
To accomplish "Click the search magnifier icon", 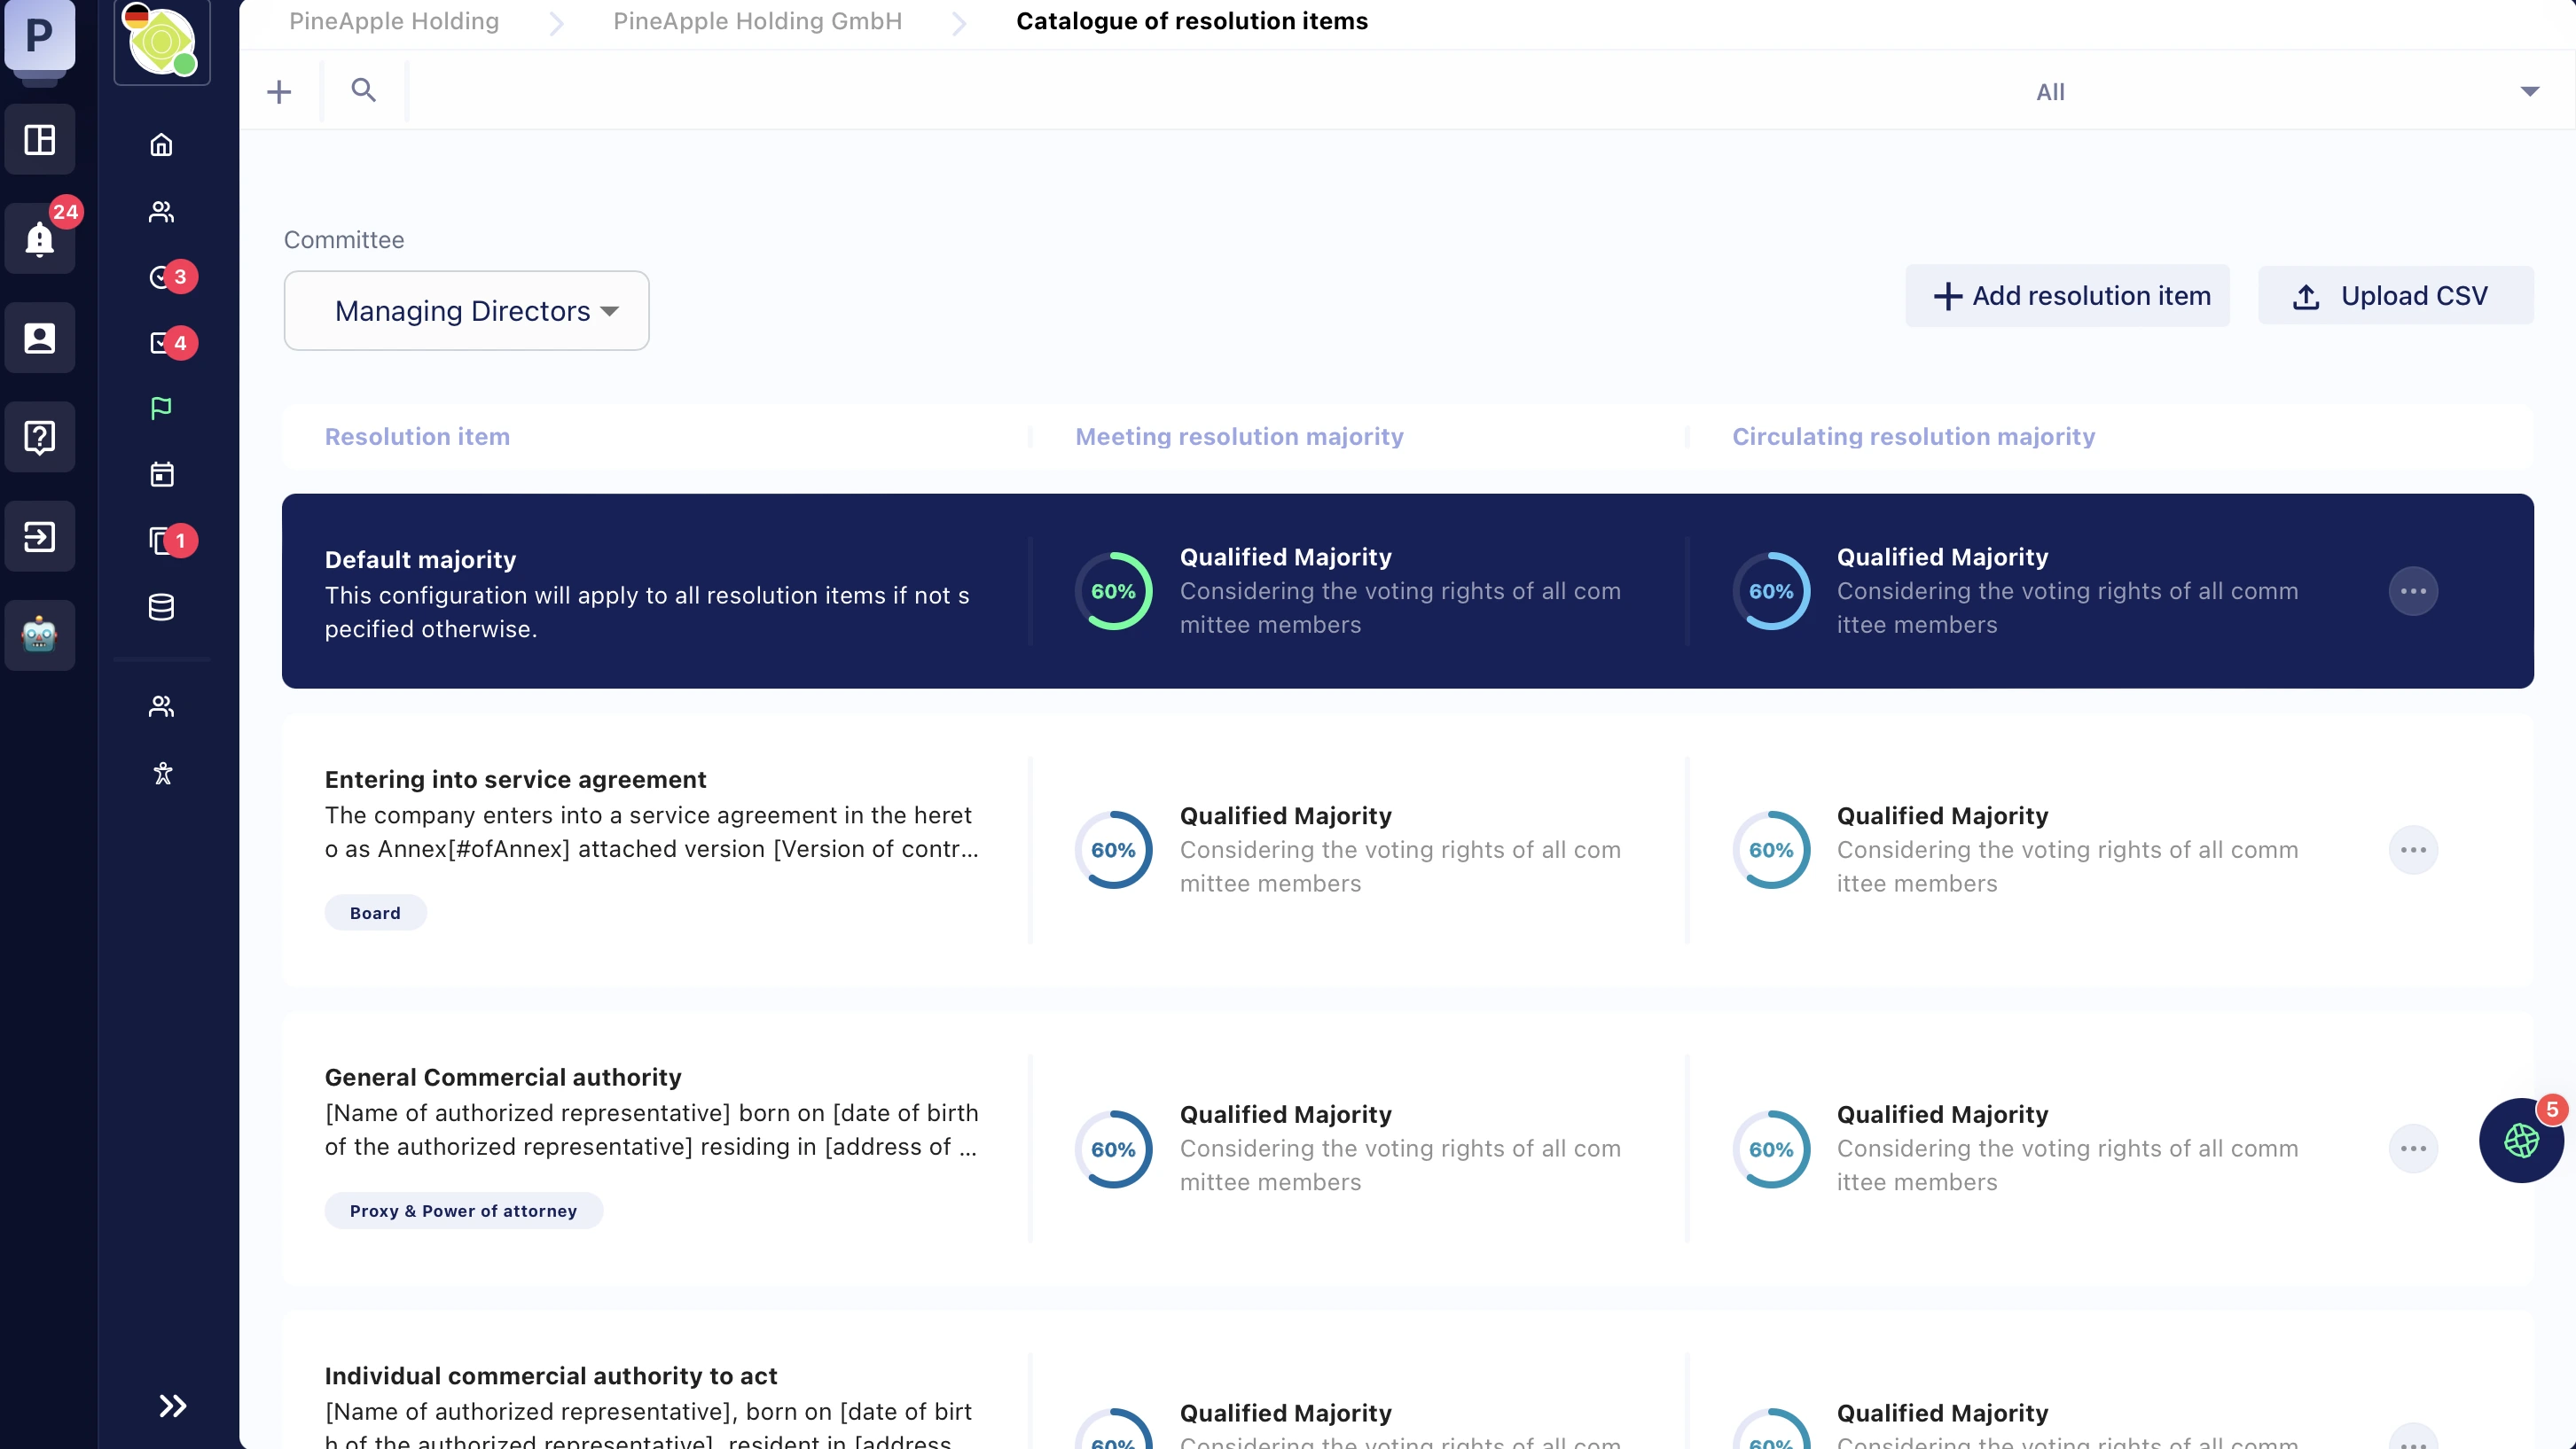I will 363,91.
